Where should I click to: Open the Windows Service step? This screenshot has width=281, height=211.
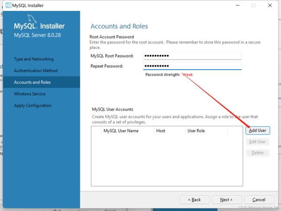[30, 94]
